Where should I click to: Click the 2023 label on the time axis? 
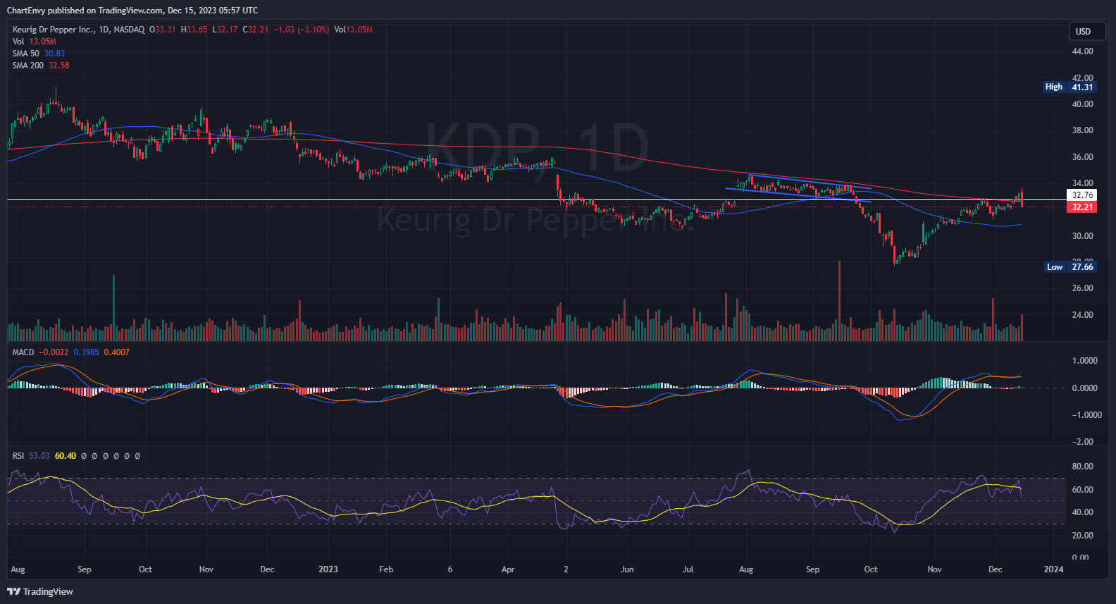(x=328, y=569)
